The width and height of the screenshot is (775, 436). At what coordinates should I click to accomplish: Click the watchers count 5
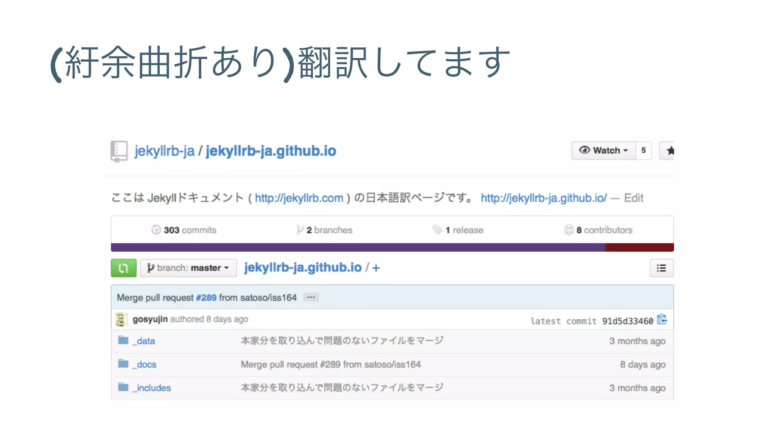coord(644,151)
